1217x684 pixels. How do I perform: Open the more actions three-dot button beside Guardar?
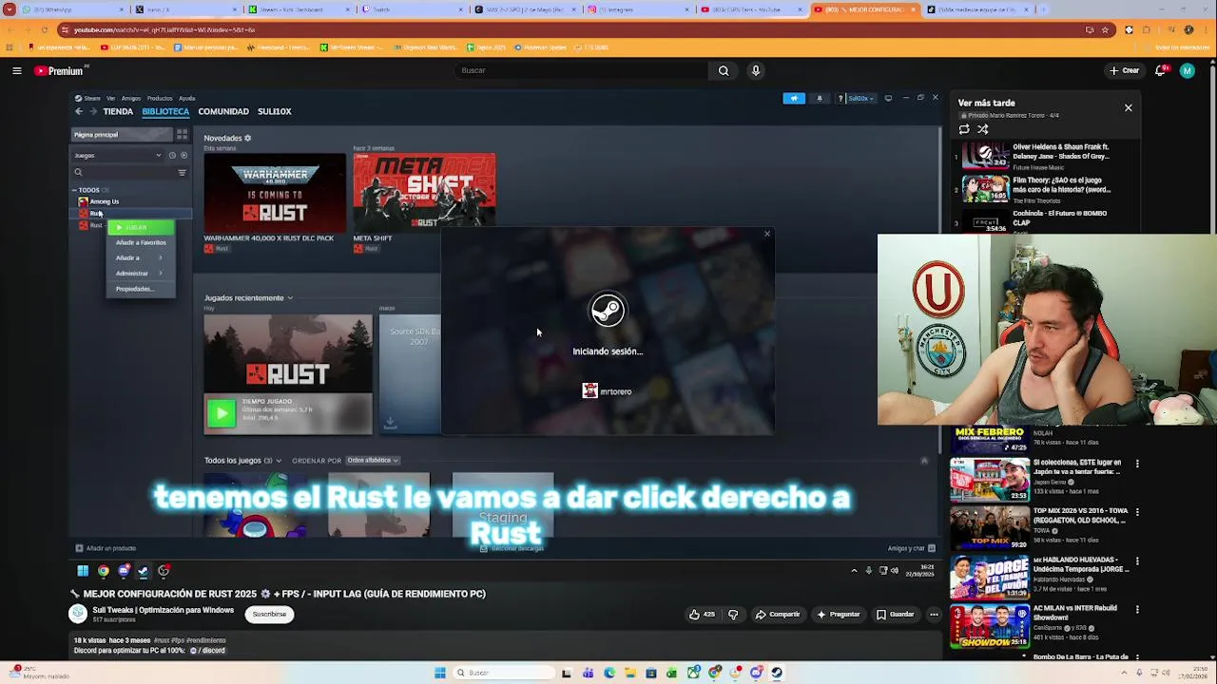tap(934, 615)
